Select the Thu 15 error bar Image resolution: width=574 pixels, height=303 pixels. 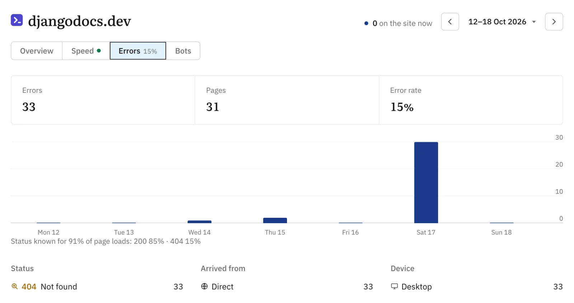tap(275, 220)
